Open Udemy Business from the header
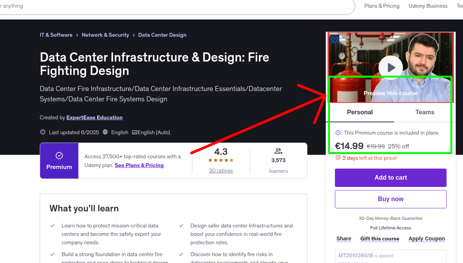This screenshot has width=463, height=263. click(428, 6)
